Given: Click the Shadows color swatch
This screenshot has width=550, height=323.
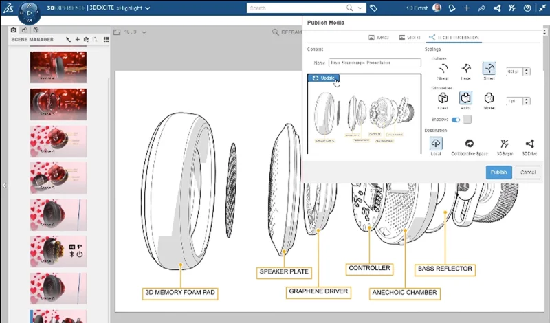Looking at the screenshot, I should pyautogui.click(x=467, y=120).
